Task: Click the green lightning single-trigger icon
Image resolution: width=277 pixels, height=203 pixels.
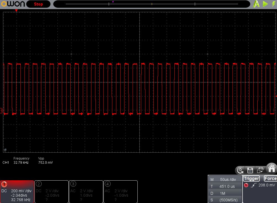Action: click(274, 4)
